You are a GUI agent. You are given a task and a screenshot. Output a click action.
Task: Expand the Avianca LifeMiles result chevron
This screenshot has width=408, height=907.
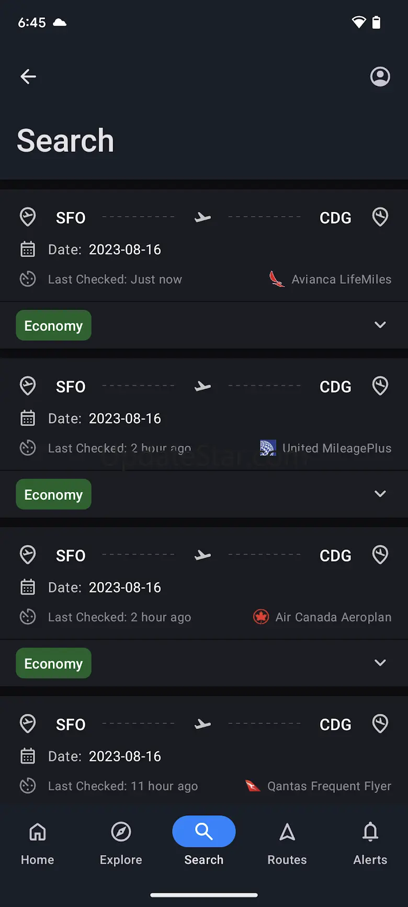click(380, 325)
